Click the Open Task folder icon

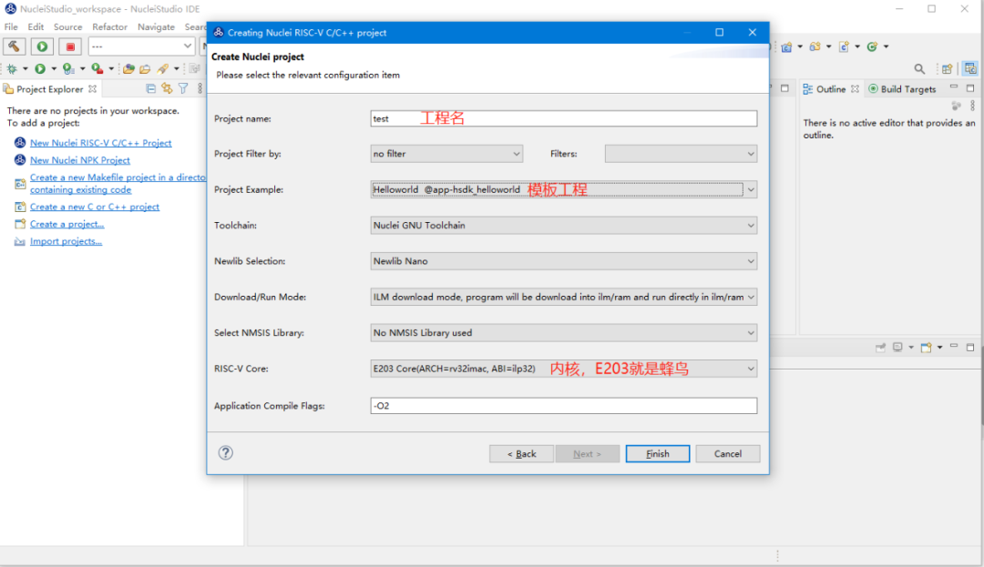145,69
